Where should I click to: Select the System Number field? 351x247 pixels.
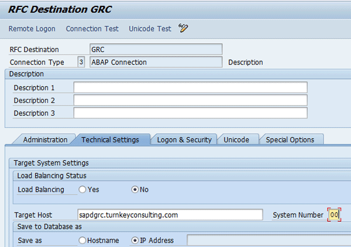tap(334, 215)
